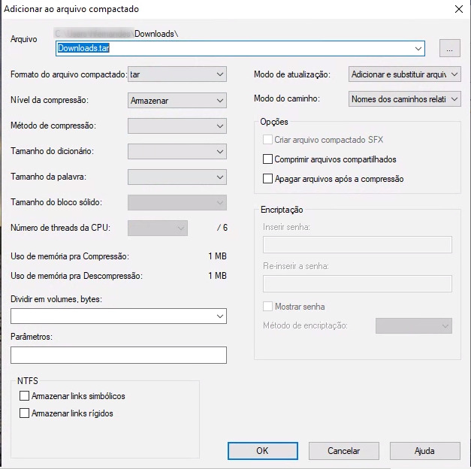471x469 pixels.
Task: Click the 'NTFS' group label
Action: coord(28,381)
